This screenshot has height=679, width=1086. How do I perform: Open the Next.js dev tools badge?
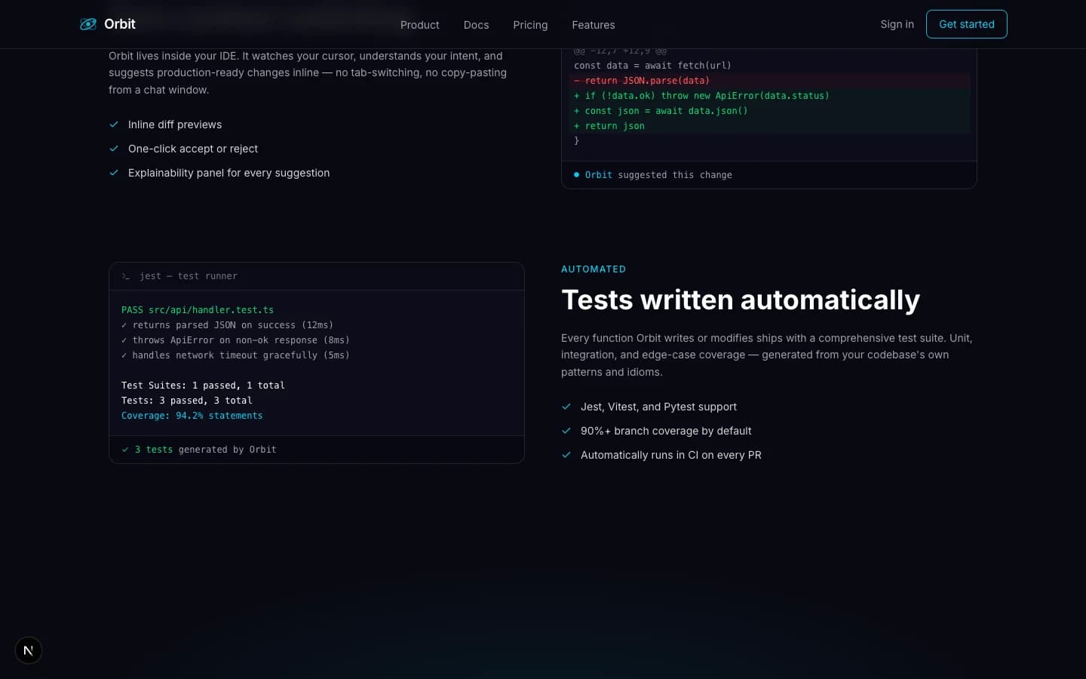29,650
